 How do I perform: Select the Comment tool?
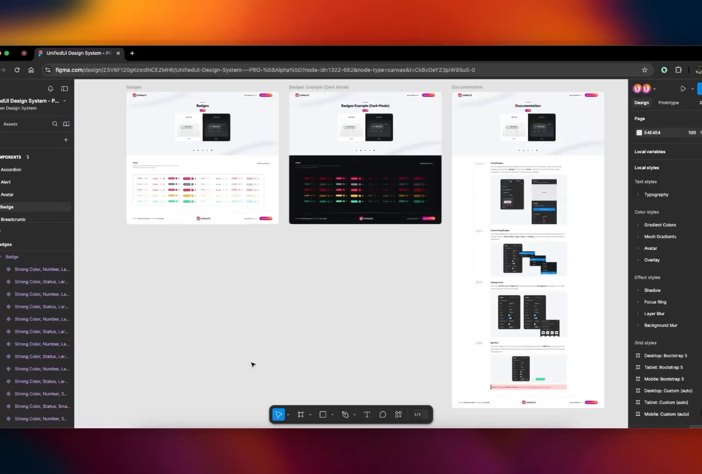[x=383, y=414]
